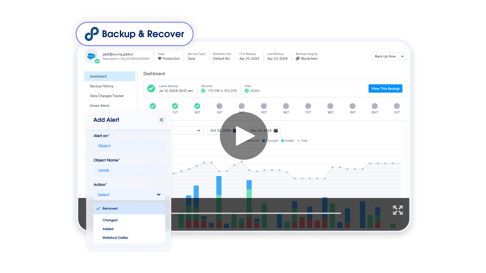Click the gadi@ux.org.gadiux account name

[x=118, y=54]
